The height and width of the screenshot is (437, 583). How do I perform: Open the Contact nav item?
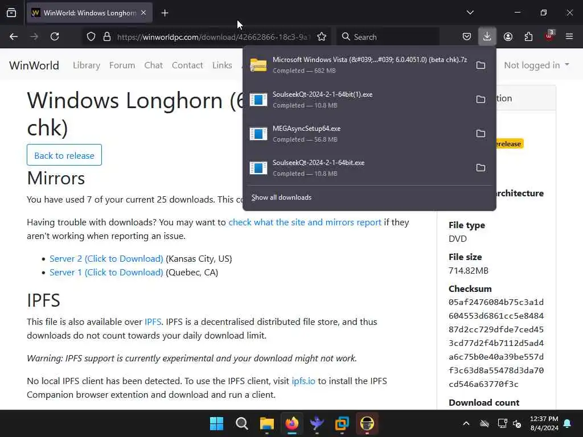click(187, 65)
